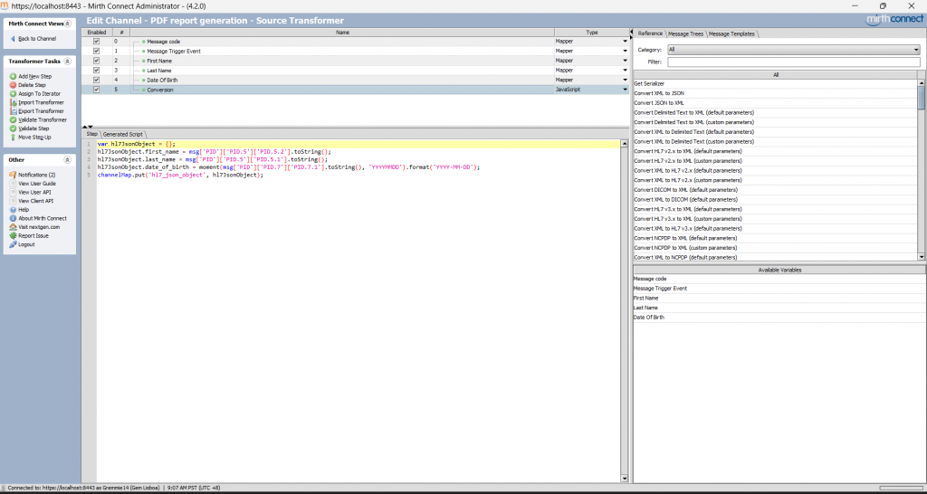This screenshot has width=927, height=494.
Task: Open JavaScript Type dropdown for Conversion
Action: (x=625, y=90)
